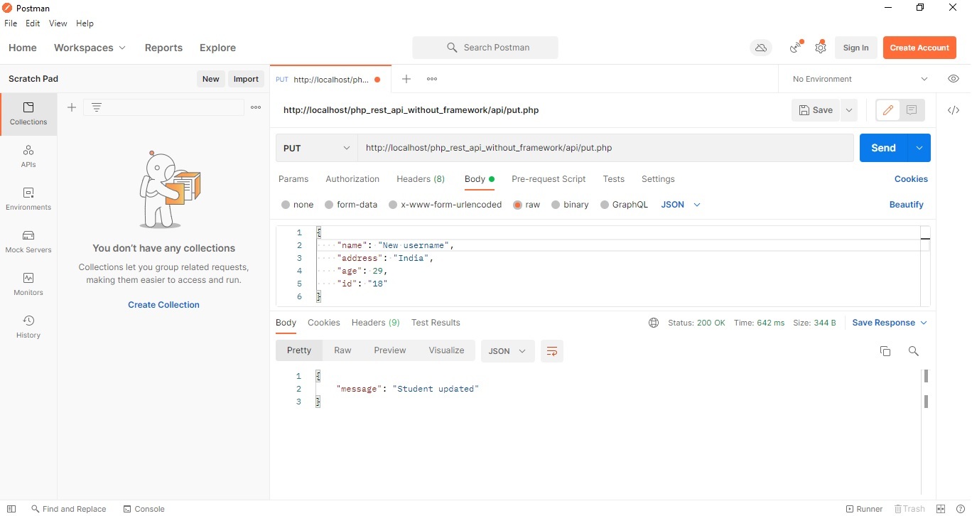Click the wrap lines icon in response
The image size is (972, 516).
pyautogui.click(x=551, y=351)
